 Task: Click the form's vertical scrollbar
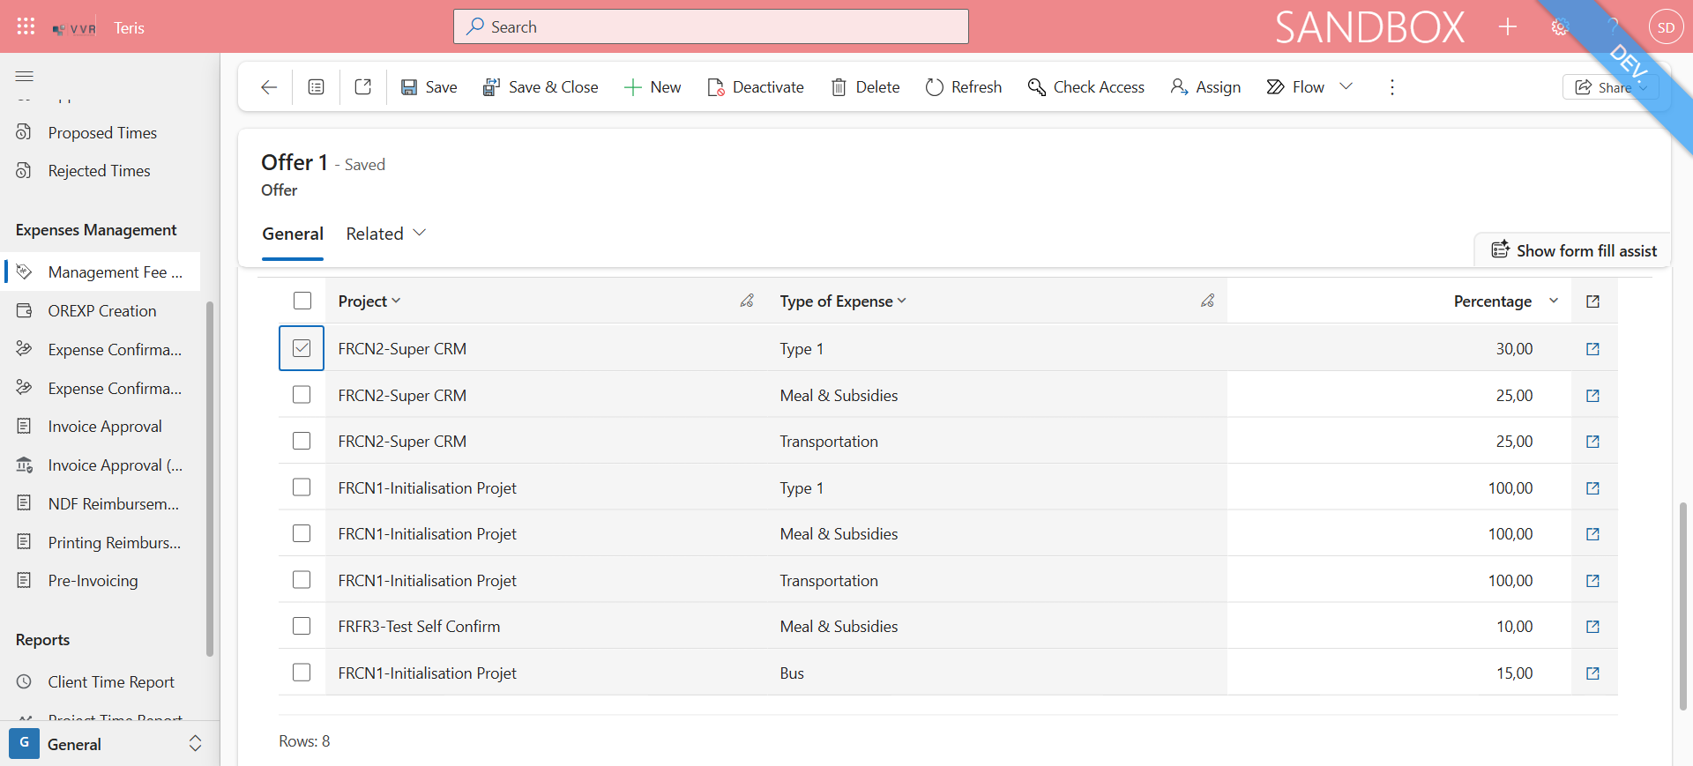pos(1683,606)
